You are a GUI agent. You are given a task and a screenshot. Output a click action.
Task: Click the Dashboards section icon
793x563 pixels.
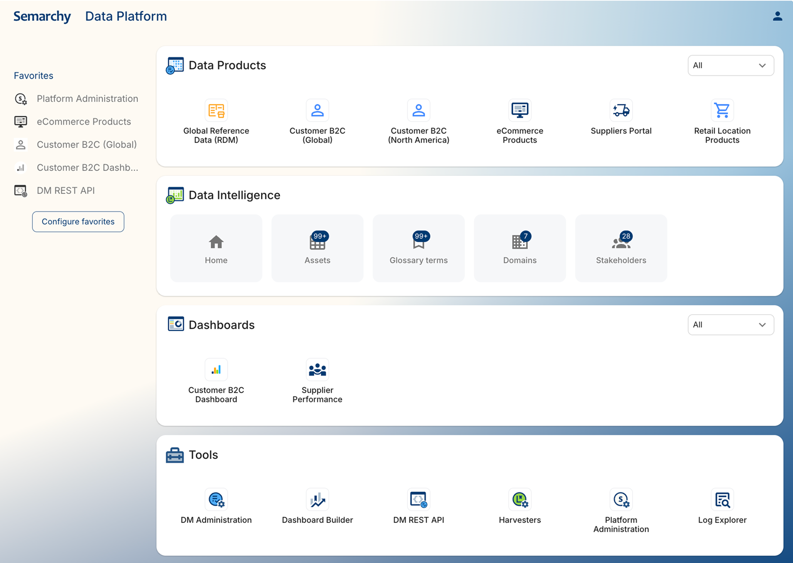tap(176, 324)
